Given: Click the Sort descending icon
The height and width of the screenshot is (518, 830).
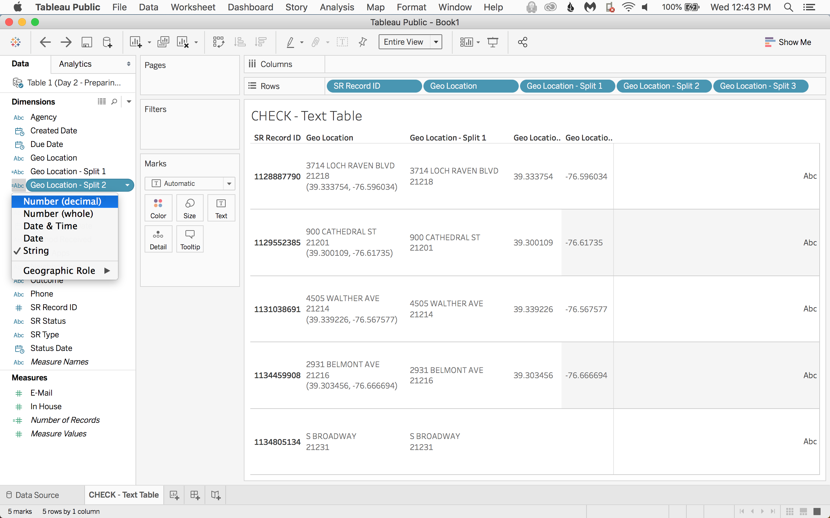Looking at the screenshot, I should point(261,42).
